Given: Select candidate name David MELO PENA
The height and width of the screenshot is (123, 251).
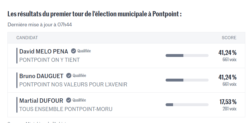Looking at the screenshot, I should 44,51.
